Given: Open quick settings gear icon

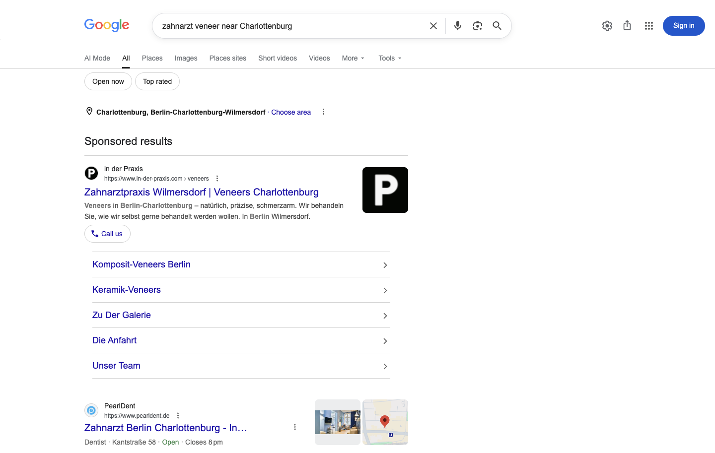Looking at the screenshot, I should coord(607,26).
